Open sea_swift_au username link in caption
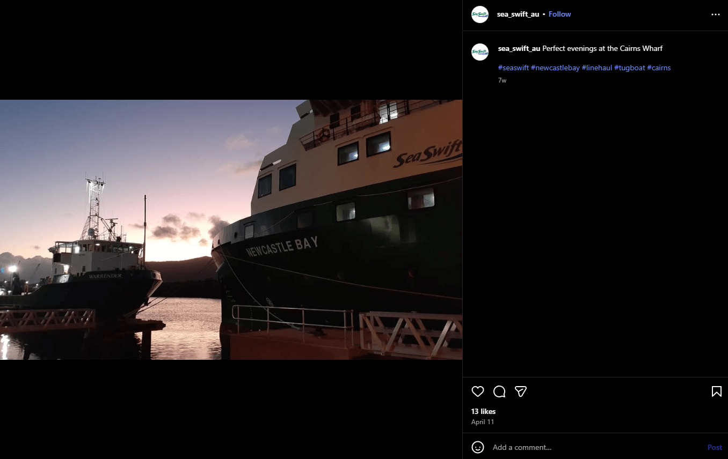Viewport: 728px width, 459px height. pos(519,48)
